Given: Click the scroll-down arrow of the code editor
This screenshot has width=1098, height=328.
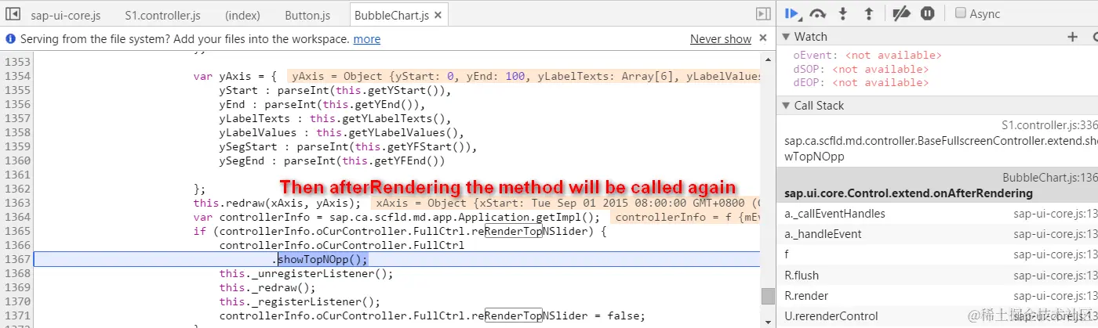Looking at the screenshot, I should click(x=768, y=321).
